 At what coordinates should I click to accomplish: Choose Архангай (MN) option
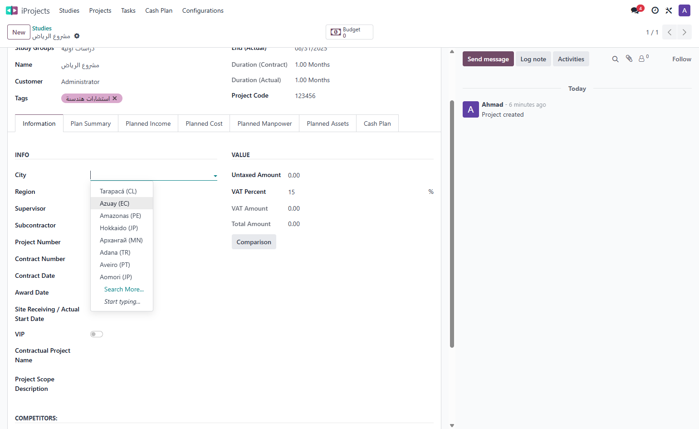coord(121,240)
